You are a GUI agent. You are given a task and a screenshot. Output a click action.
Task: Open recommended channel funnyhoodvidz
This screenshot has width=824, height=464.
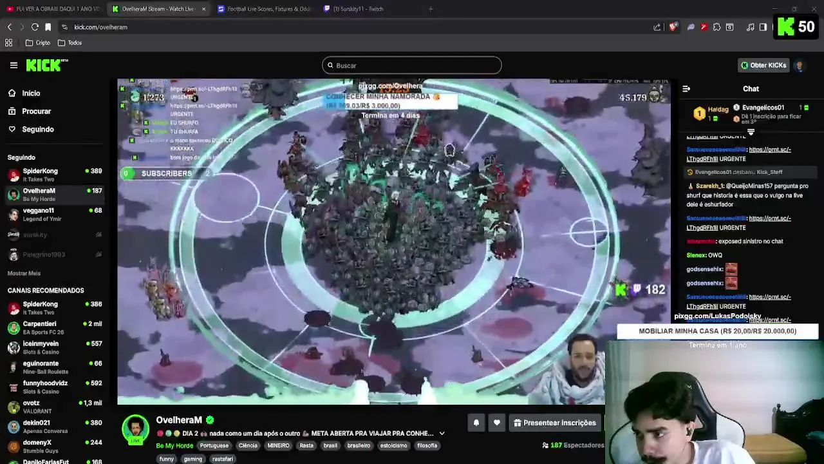pyautogui.click(x=55, y=387)
